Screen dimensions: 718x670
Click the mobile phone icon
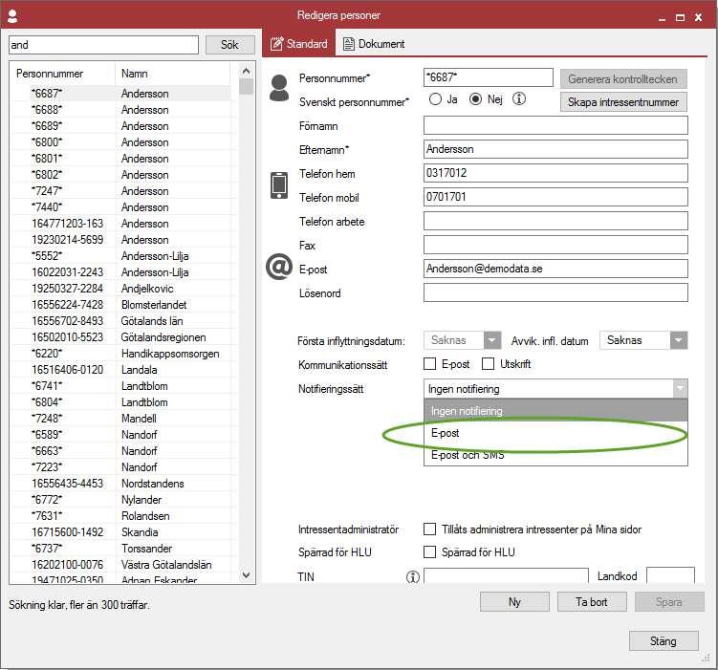click(x=279, y=185)
